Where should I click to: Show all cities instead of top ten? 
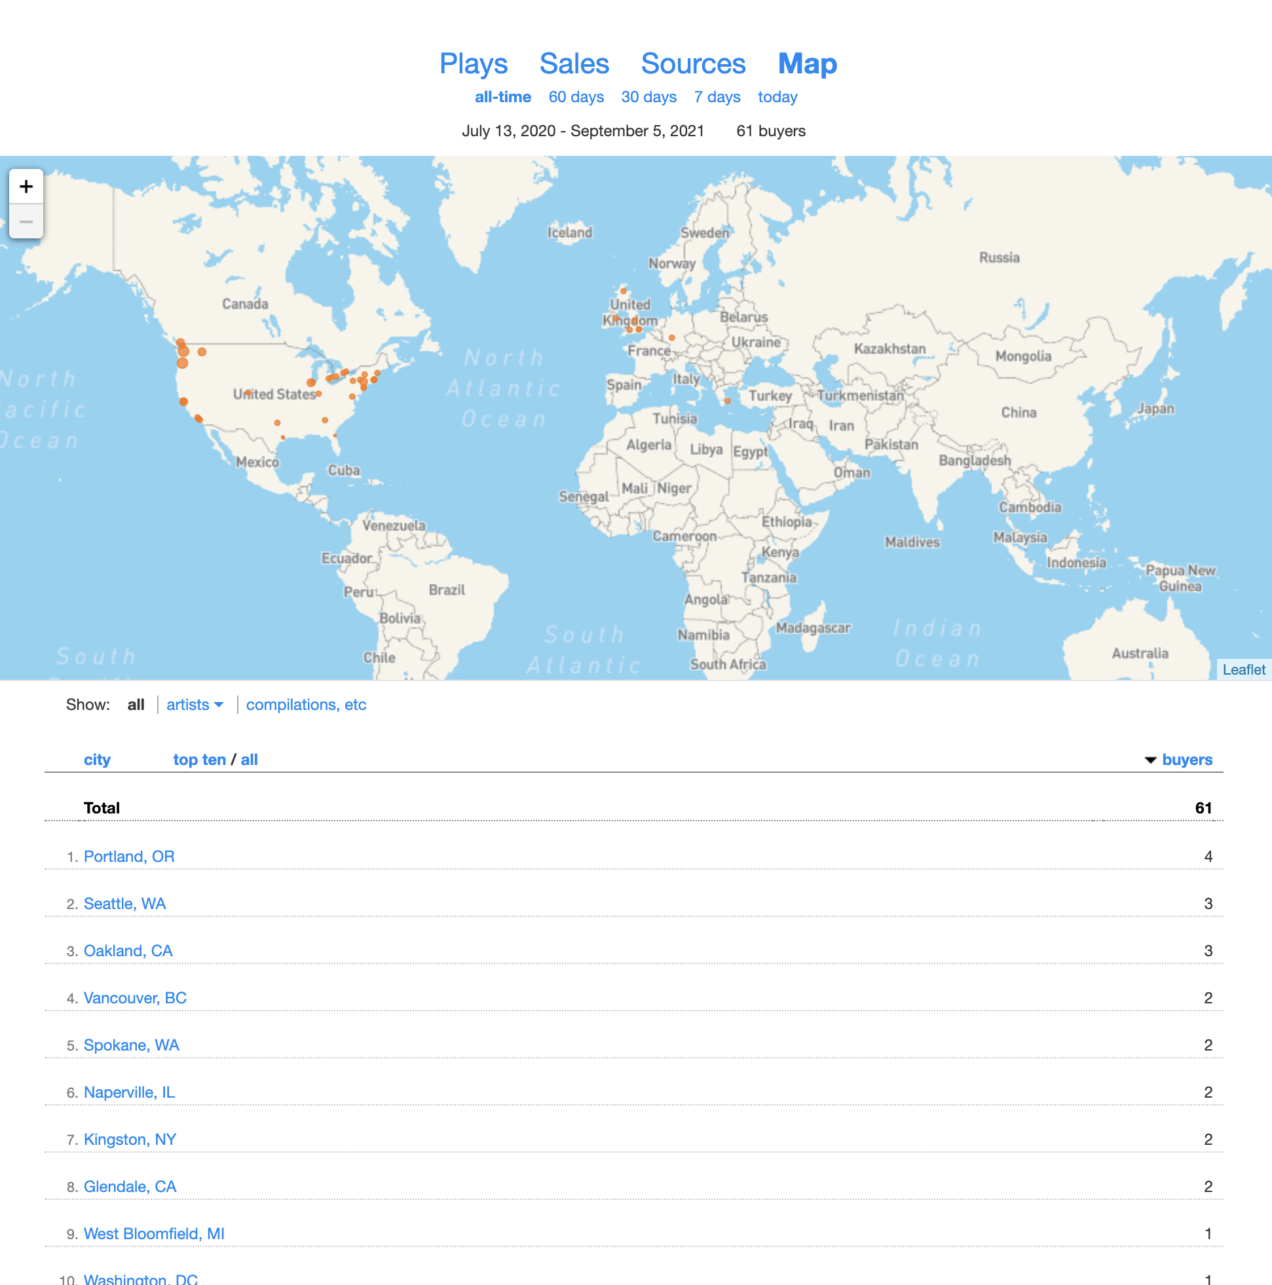tap(249, 760)
